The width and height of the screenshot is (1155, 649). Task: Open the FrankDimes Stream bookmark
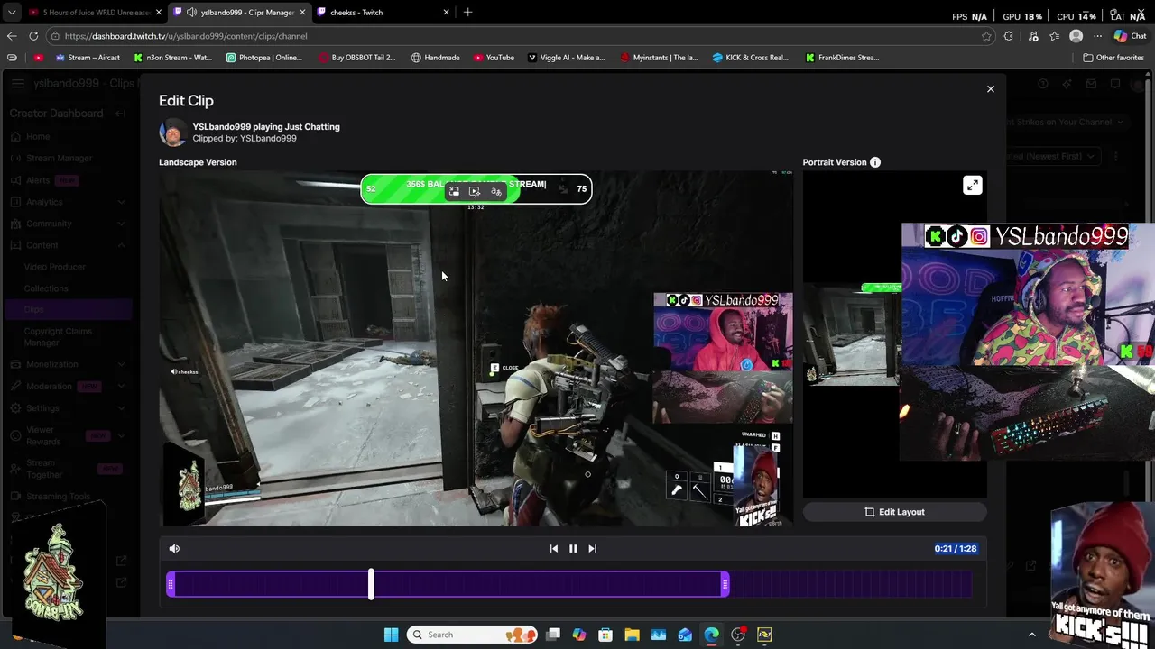pyautogui.click(x=843, y=58)
